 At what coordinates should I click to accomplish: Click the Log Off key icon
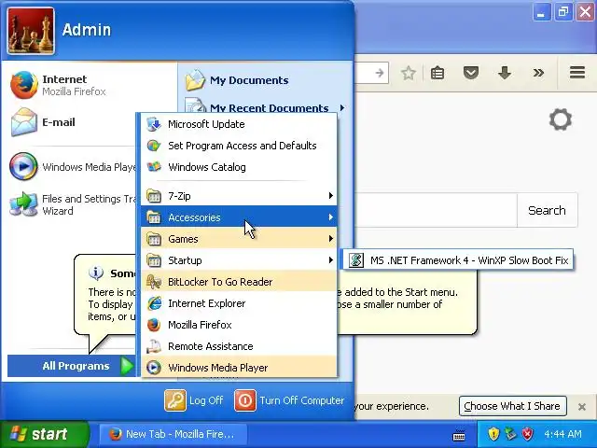coord(175,400)
